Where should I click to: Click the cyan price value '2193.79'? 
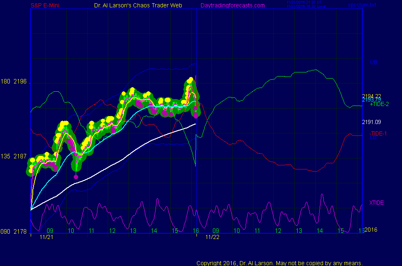click(x=371, y=100)
